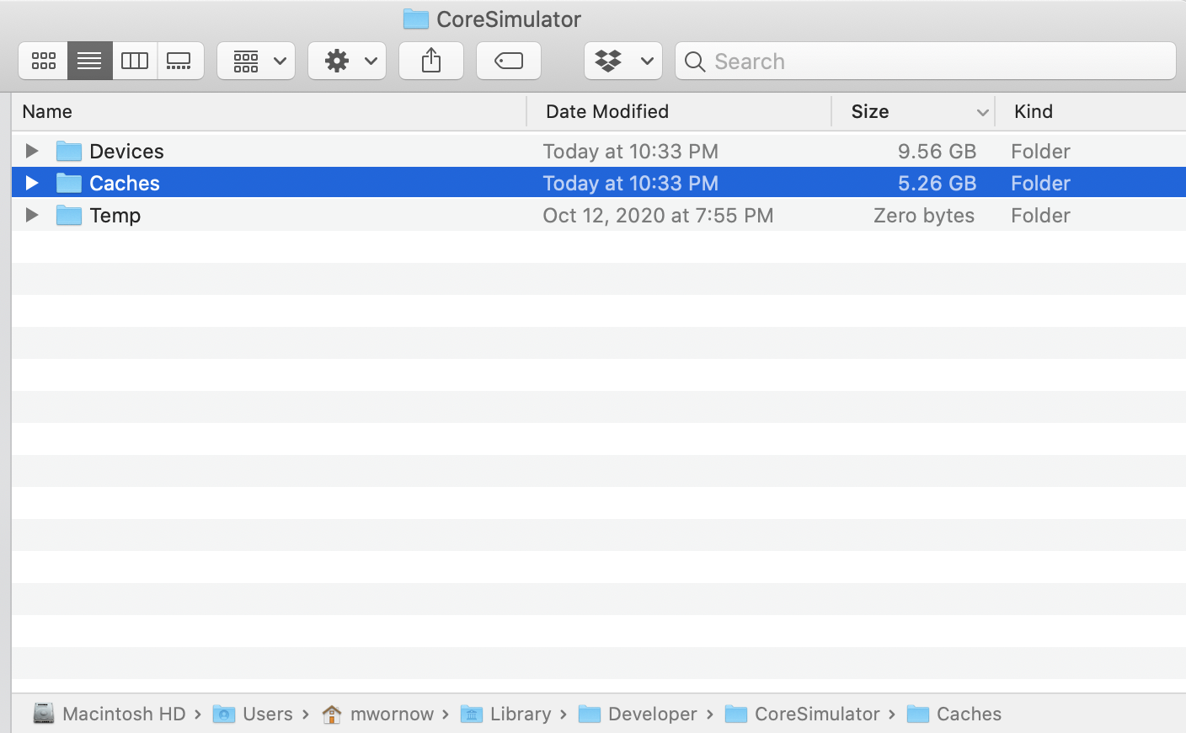
Task: Click the Macintosh HD disk icon
Action: click(44, 714)
